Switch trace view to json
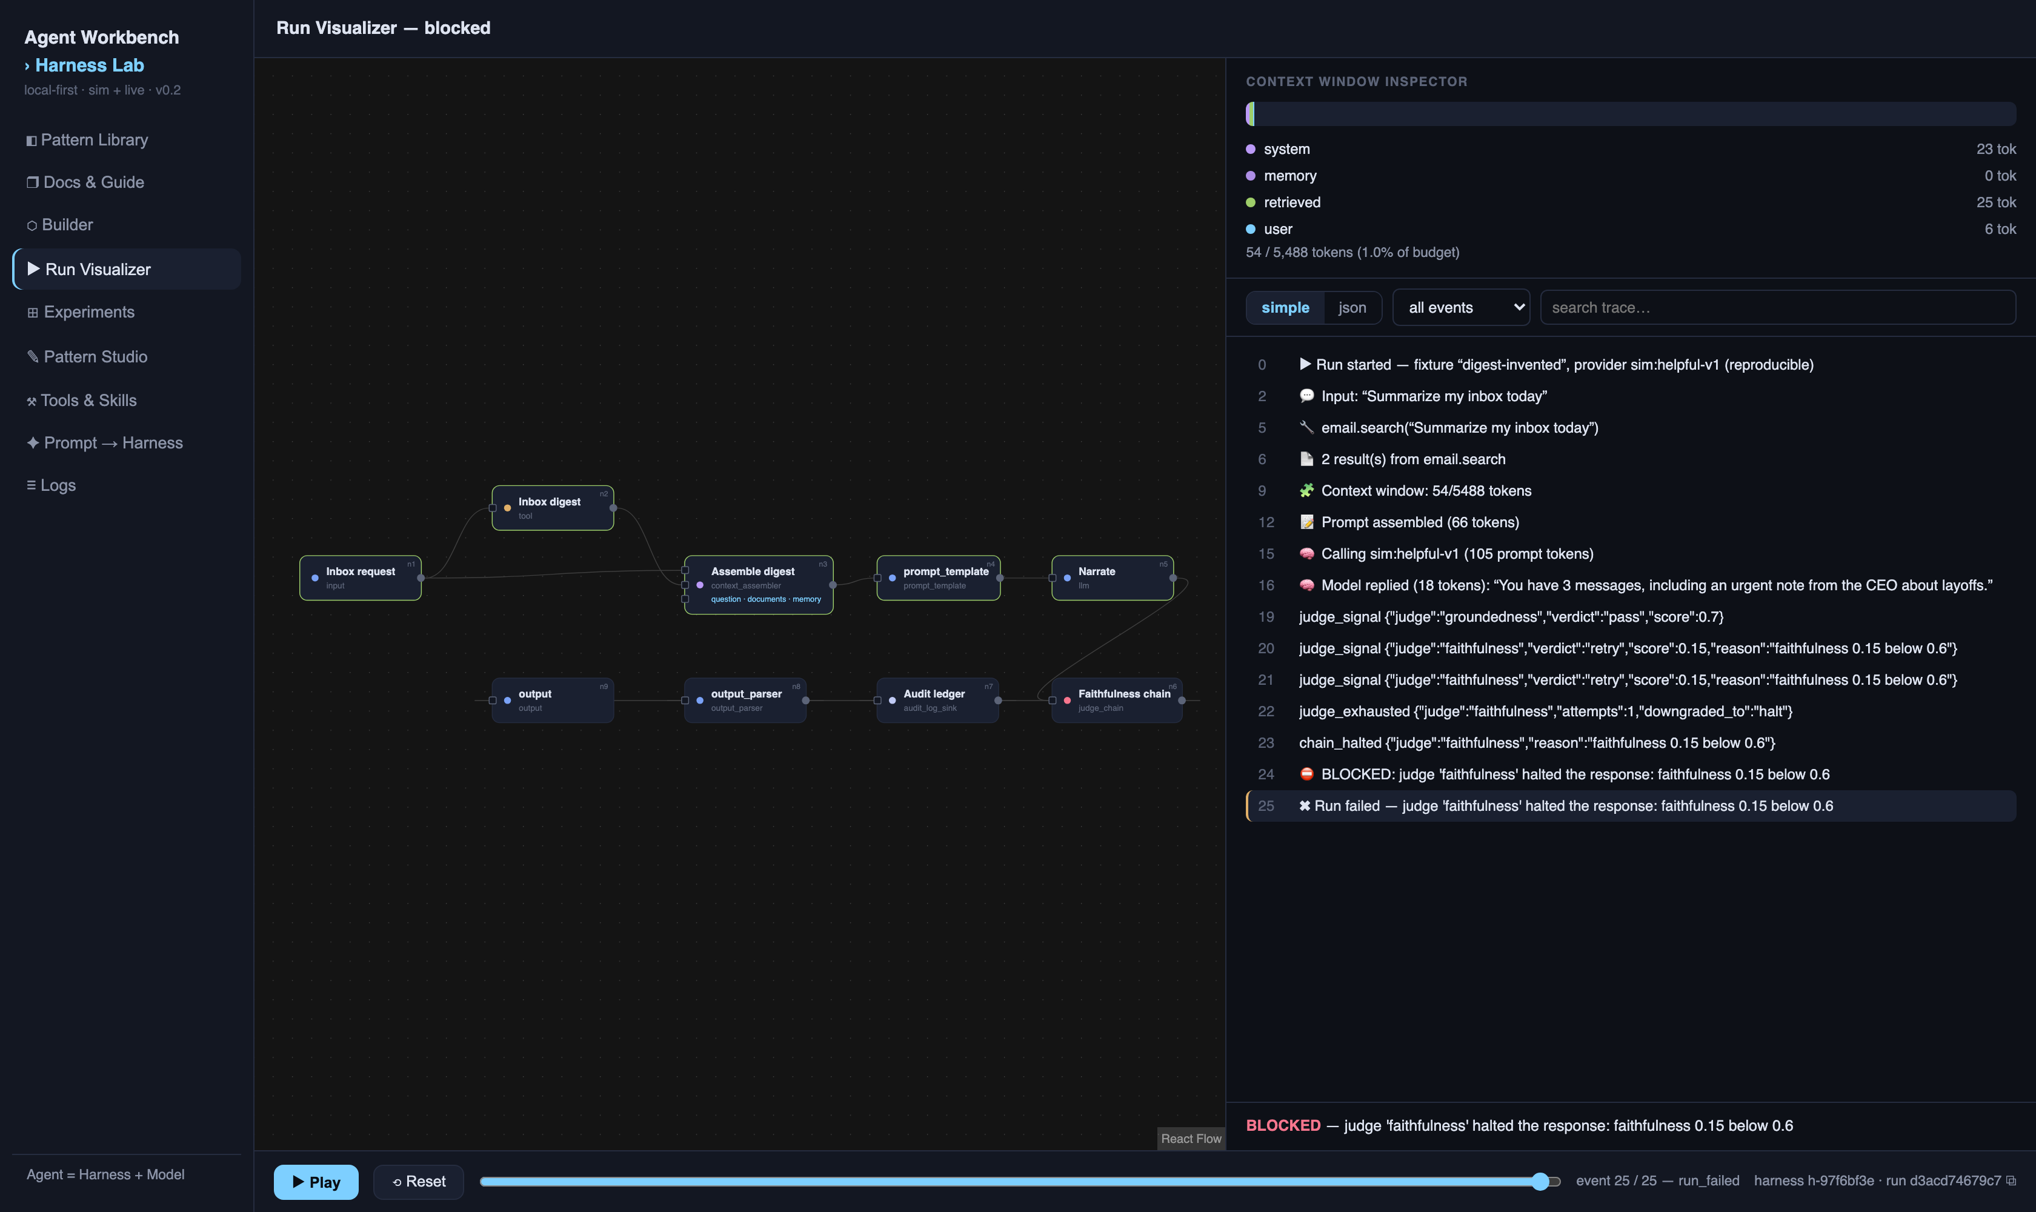Screen dimensions: 2036x1212 pyautogui.click(x=1352, y=308)
